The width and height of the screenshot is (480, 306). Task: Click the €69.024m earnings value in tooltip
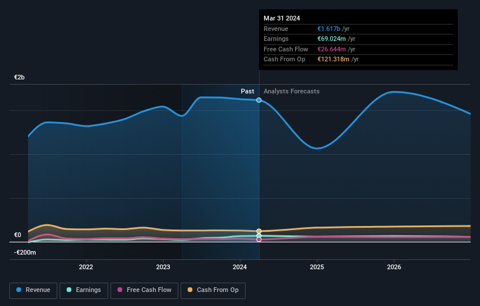[331, 39]
